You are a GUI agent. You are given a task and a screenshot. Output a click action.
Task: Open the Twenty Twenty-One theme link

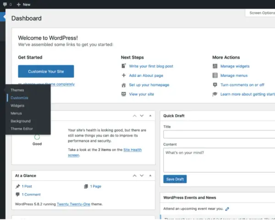73,204
